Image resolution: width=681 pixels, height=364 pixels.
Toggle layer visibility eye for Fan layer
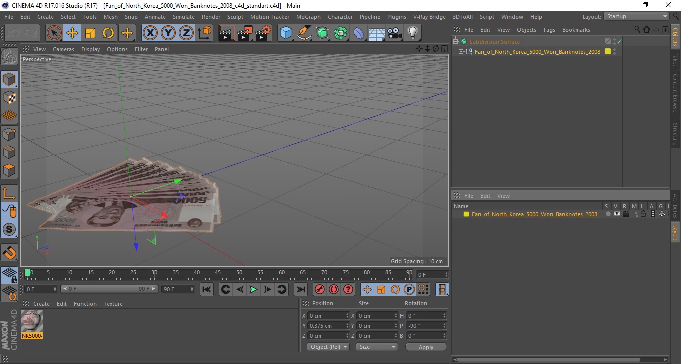(x=617, y=214)
